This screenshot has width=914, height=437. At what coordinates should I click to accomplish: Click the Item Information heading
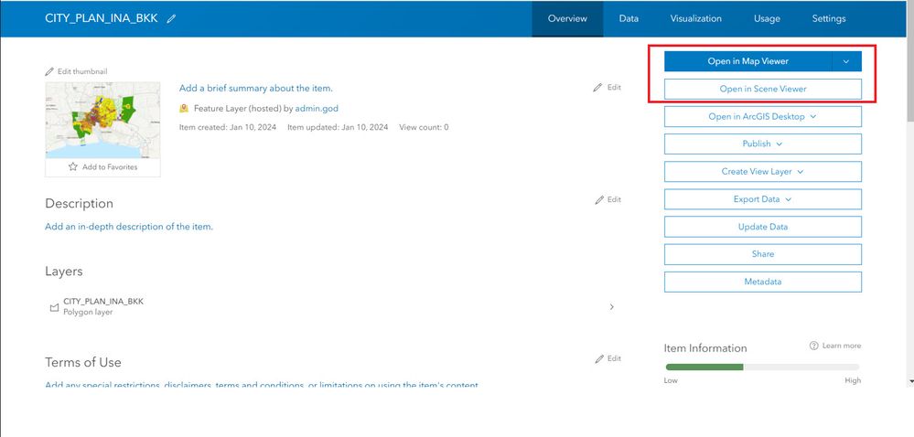705,347
